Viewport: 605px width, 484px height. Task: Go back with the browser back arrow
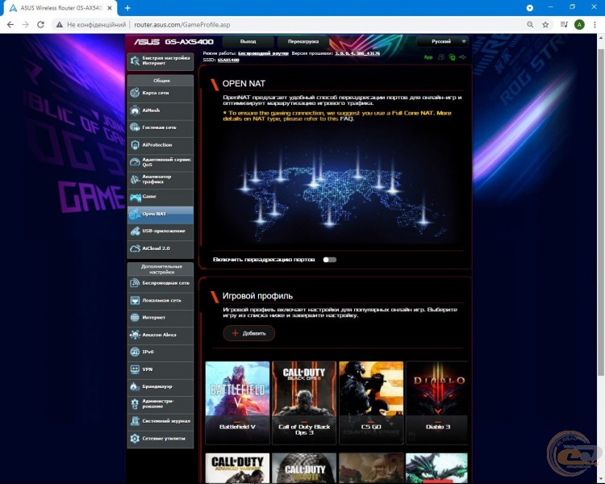coord(10,25)
